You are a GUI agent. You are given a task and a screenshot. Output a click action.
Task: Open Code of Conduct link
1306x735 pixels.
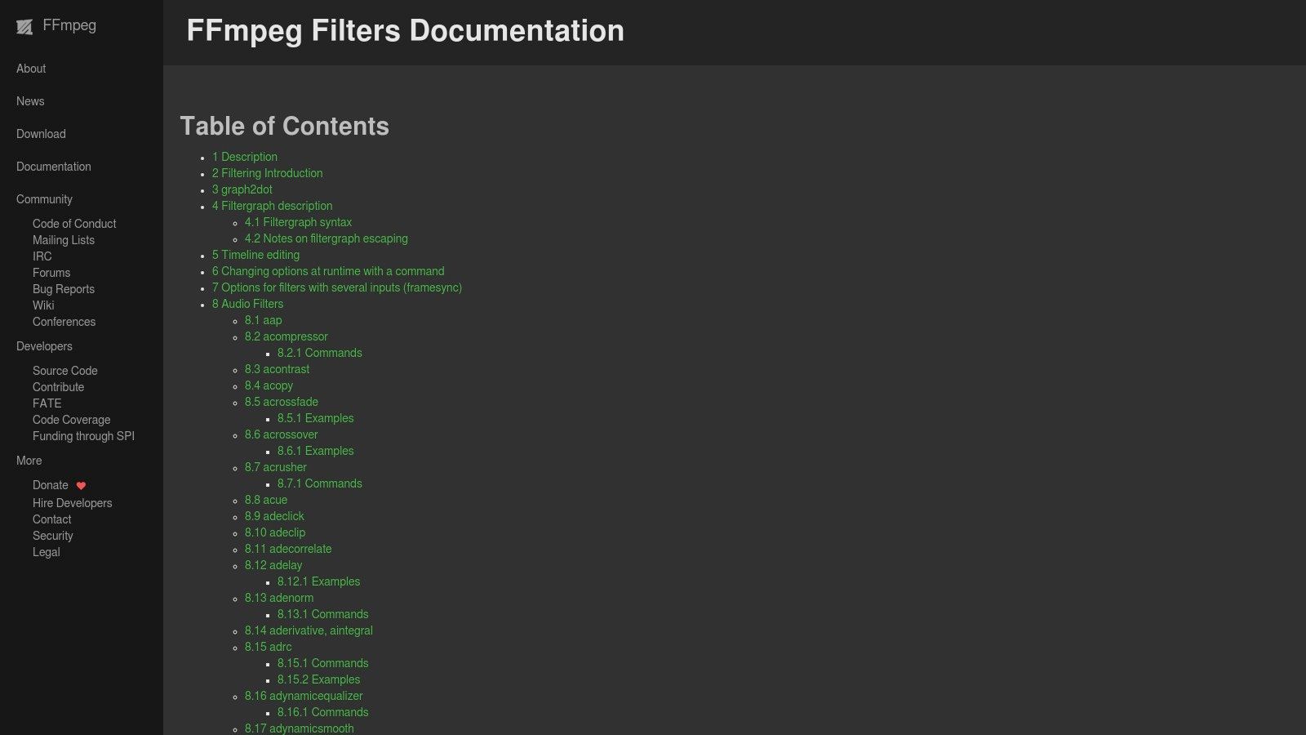click(x=74, y=224)
